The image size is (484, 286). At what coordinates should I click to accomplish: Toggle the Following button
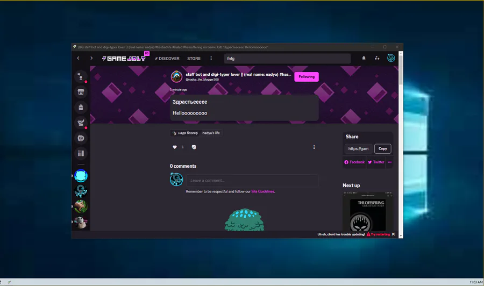click(x=307, y=77)
